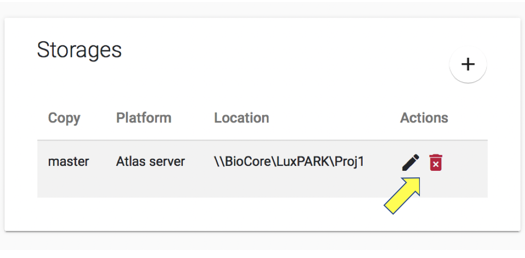Click row space beneath the master label
Screen dimensions: 525x258
pyautogui.click(x=68, y=184)
